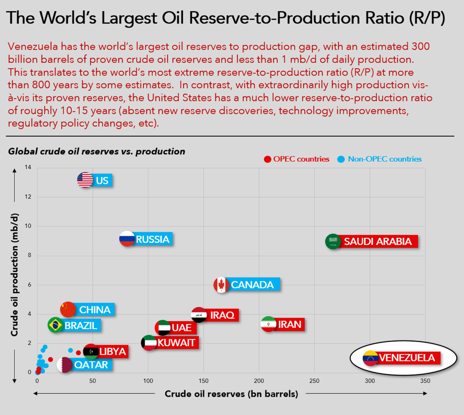Click the OPEC countries legend text
Image resolution: width=464 pixels, height=415 pixels.
301,159
